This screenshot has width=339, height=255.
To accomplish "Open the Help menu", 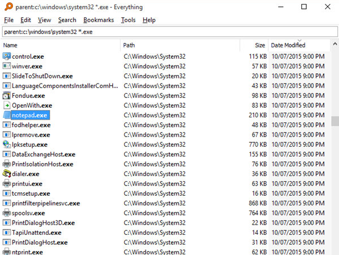I will pos(149,20).
